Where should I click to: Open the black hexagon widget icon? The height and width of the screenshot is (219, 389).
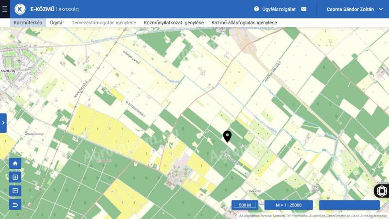click(x=382, y=191)
